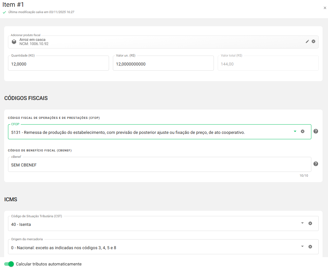Toggle Calcular tributos automaticamente switch
328x268 pixels.
9,264
